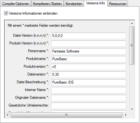Click the Firmenname field with Fantaisie Software
The height and width of the screenshot is (123, 140).
click(x=89, y=51)
